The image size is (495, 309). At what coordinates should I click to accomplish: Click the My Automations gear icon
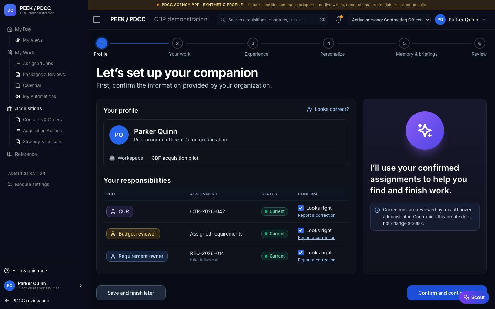pos(18,96)
